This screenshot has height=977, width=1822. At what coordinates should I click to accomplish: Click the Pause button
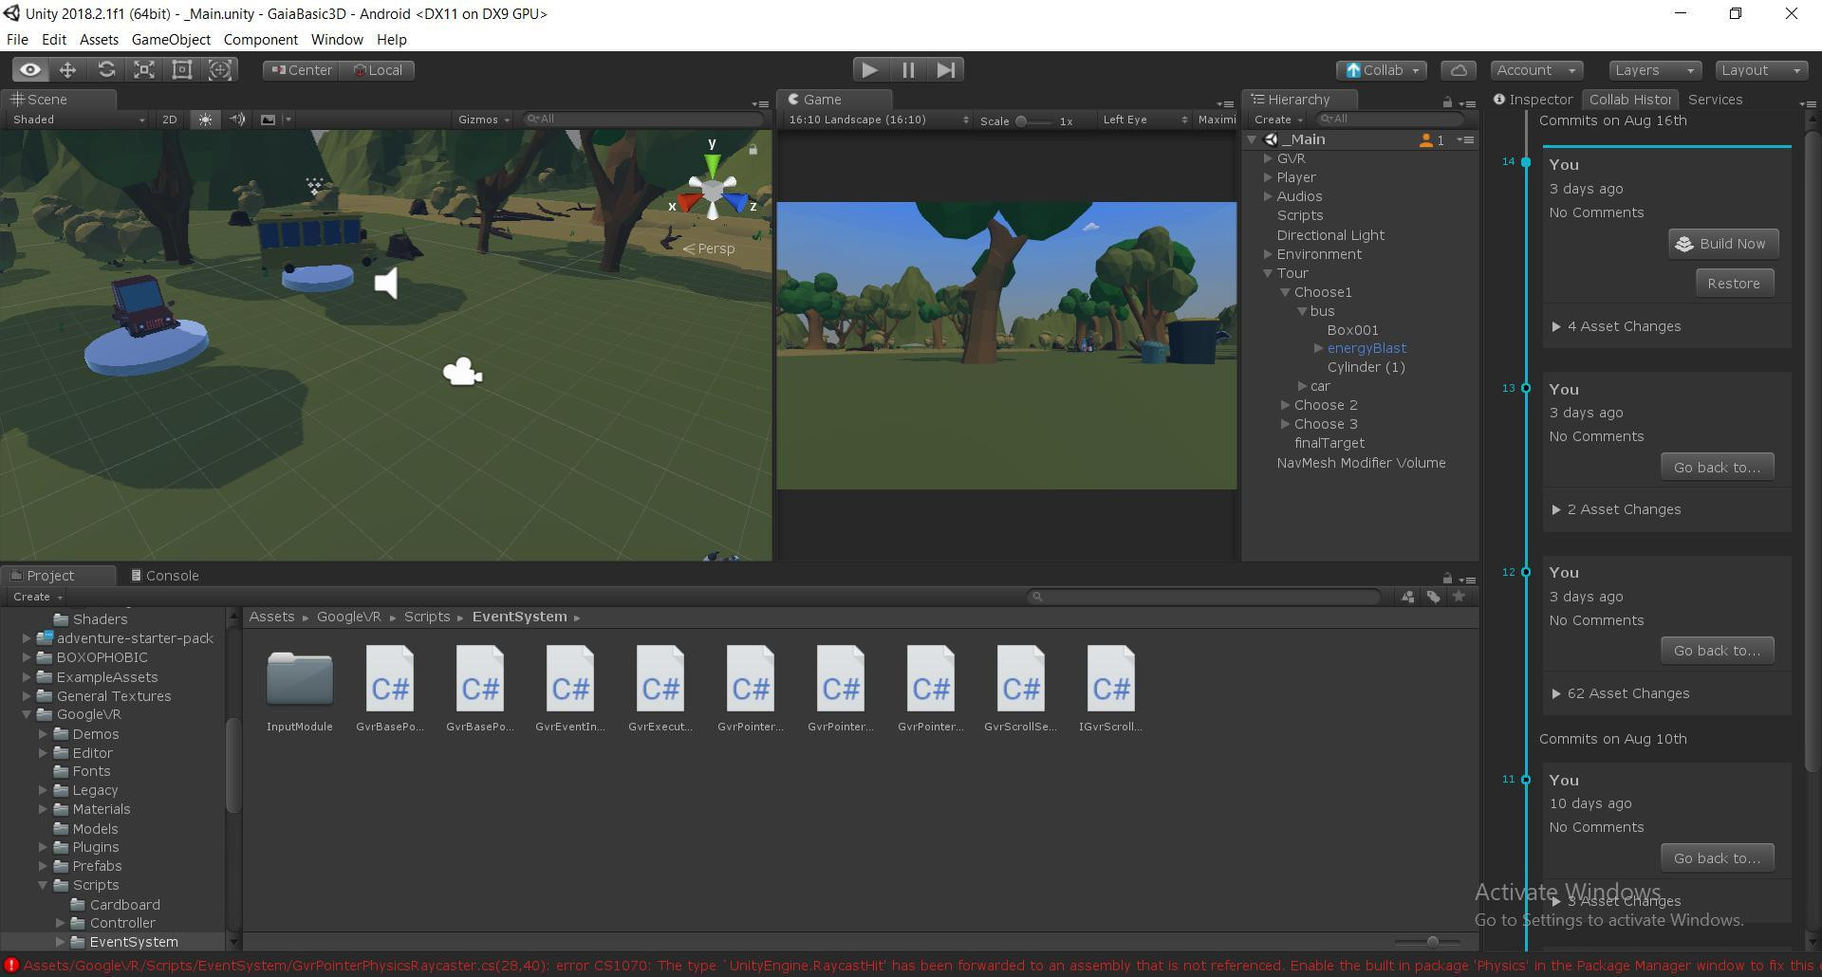coord(908,70)
